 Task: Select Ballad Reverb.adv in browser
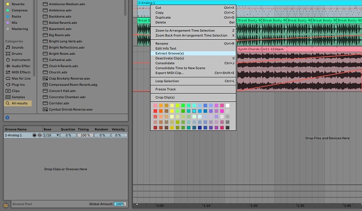61,23
